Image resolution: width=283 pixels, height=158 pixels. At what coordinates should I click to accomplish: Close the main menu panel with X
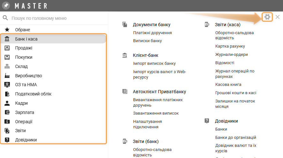tap(278, 17)
